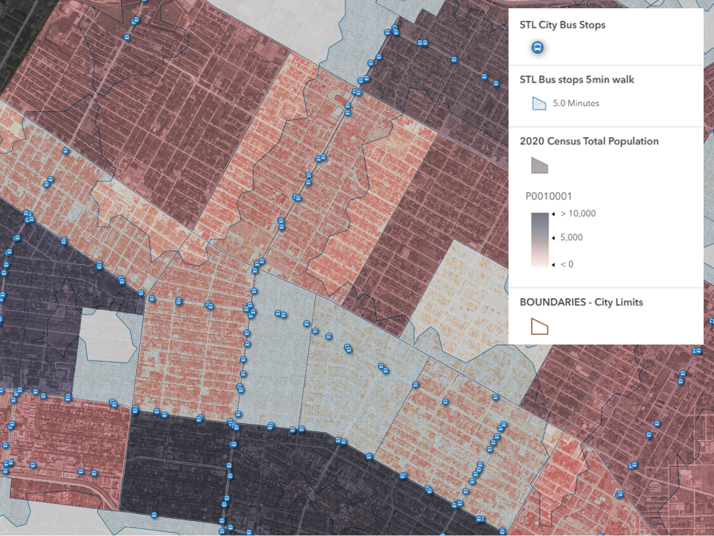This screenshot has height=536, width=714.
Task: Select the STL Bus stops 5min walk heading
Action: tap(577, 79)
